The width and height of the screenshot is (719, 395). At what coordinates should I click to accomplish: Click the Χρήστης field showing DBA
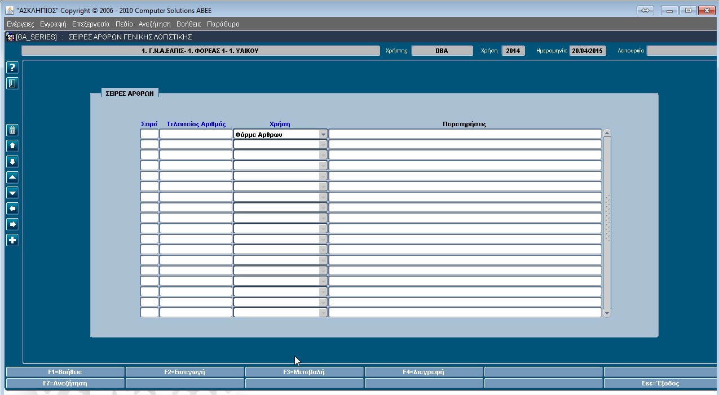point(442,51)
